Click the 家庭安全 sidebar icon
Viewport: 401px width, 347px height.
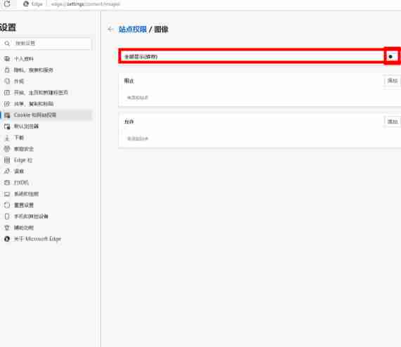pos(7,149)
